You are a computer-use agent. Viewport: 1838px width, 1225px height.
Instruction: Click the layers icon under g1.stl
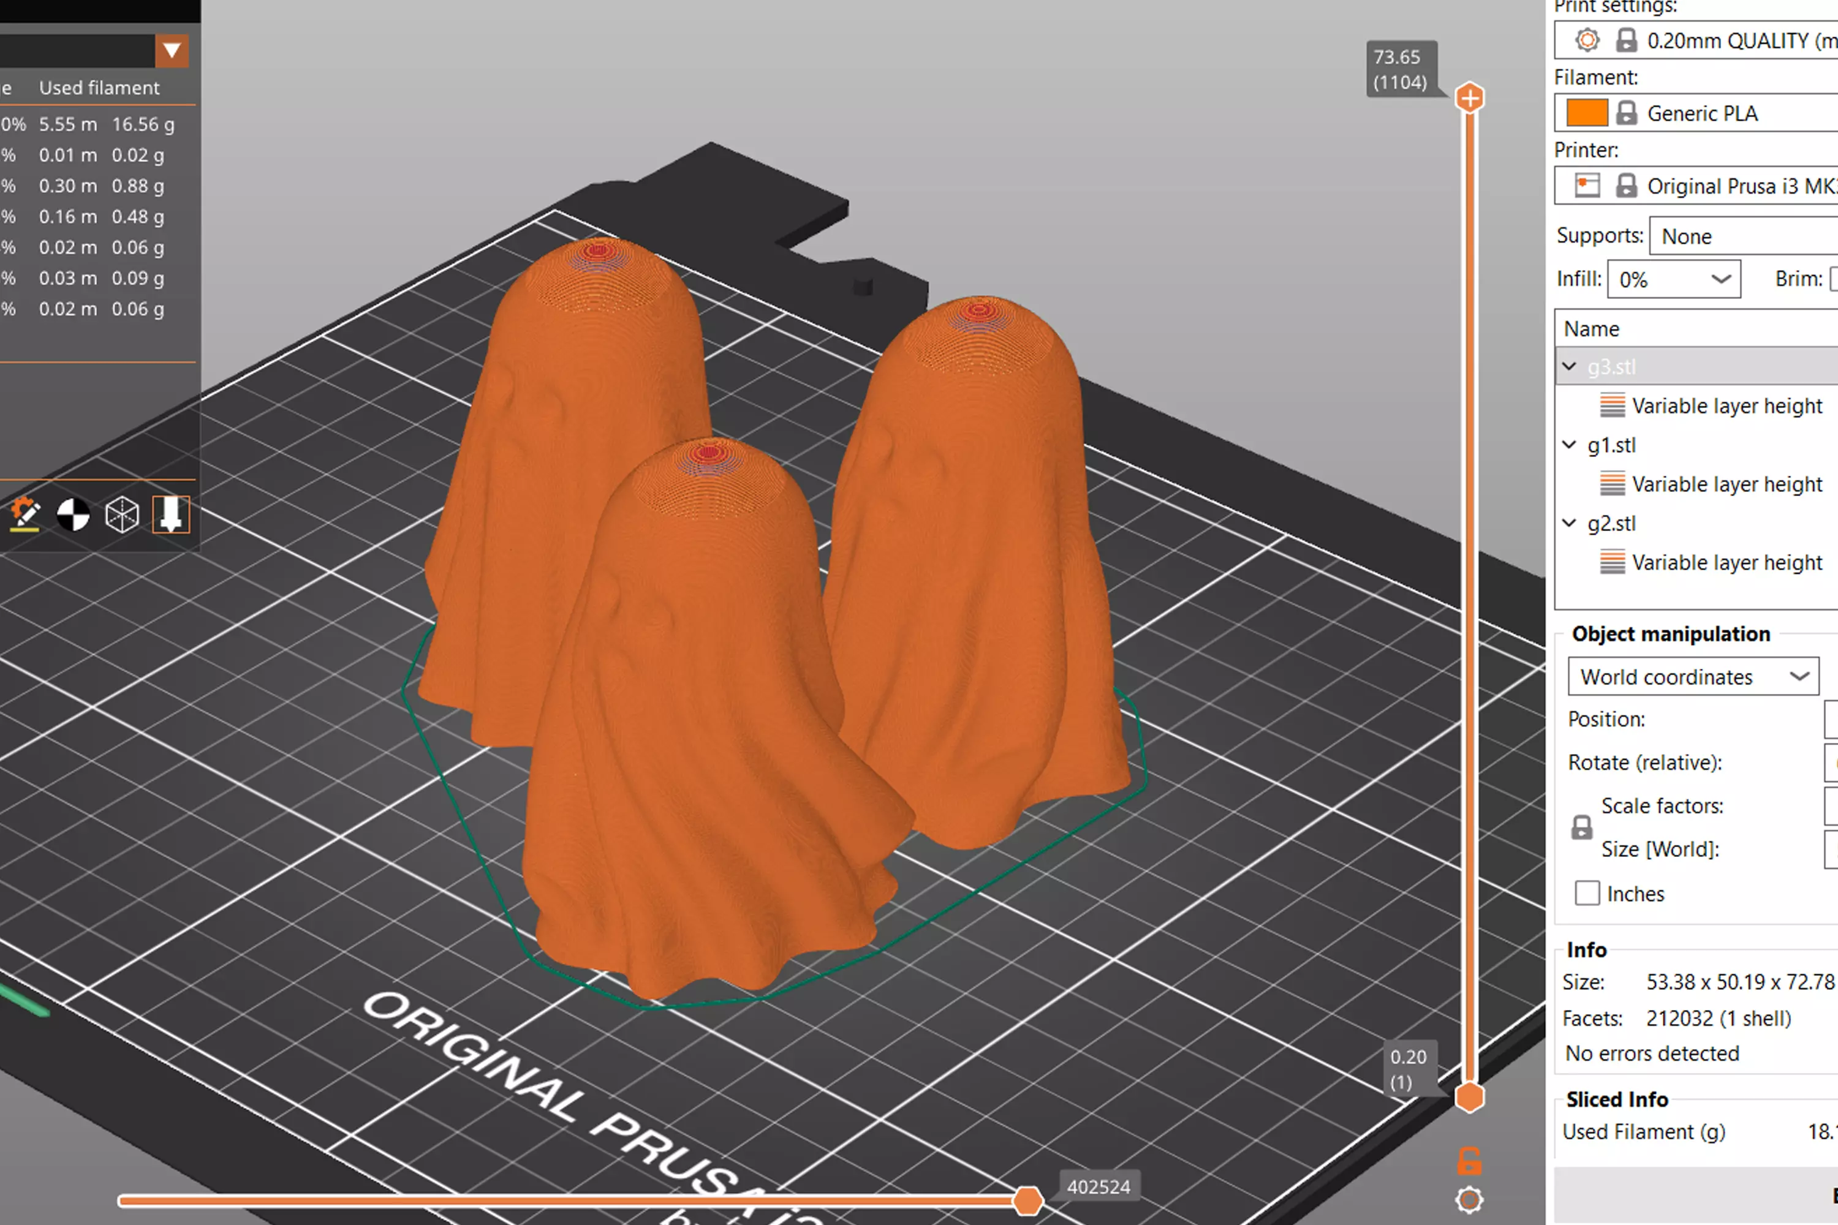point(1612,484)
